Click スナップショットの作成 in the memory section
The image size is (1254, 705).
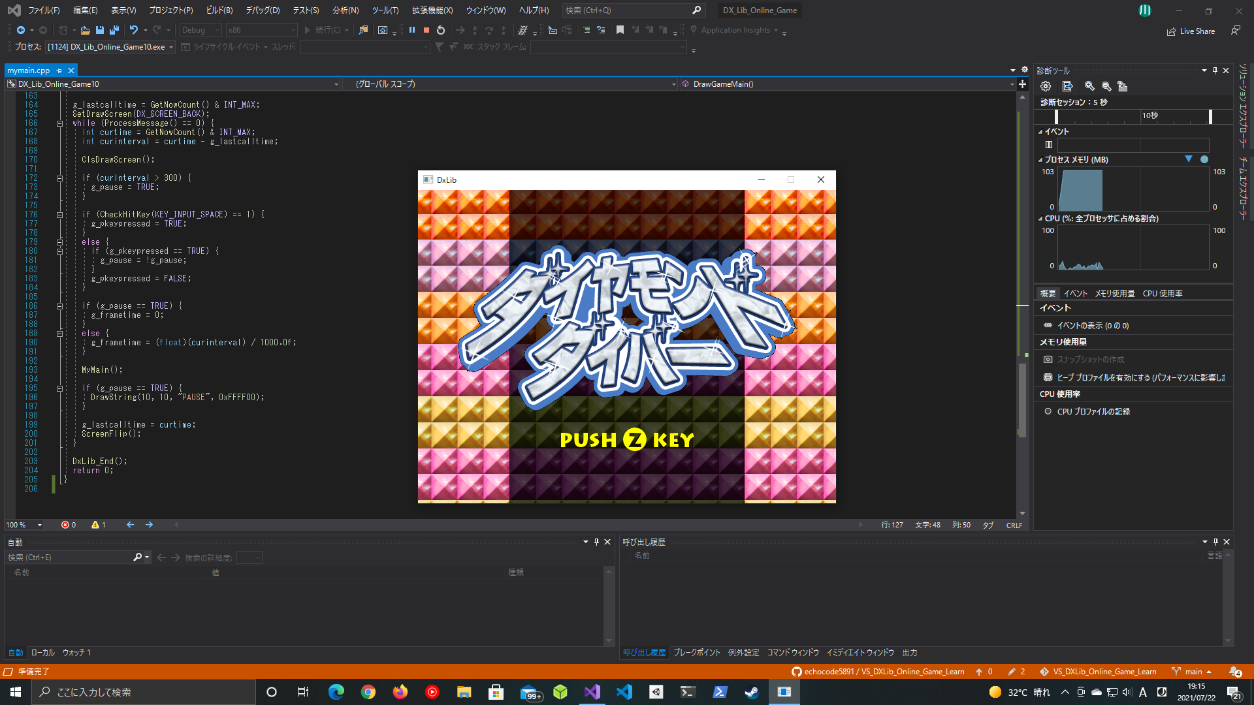tap(1091, 359)
